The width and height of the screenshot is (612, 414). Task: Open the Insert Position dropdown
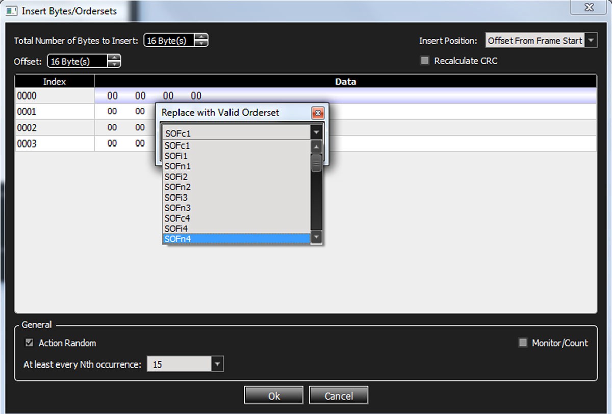click(591, 41)
